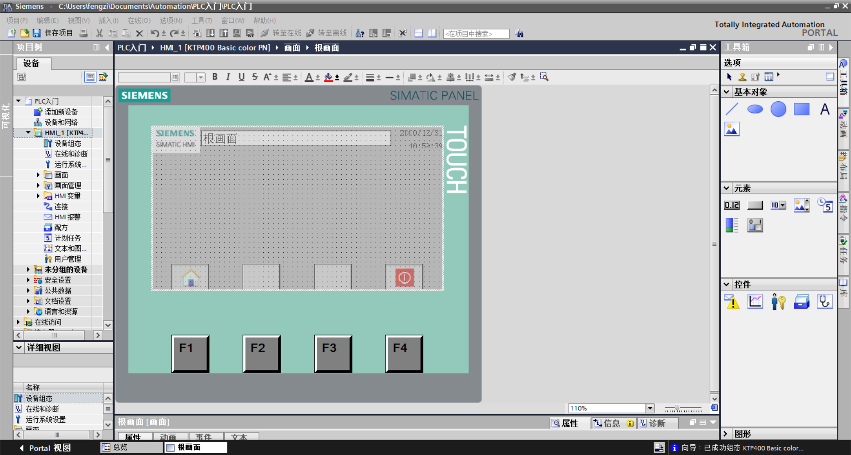Image resolution: width=851 pixels, height=455 pixels.
Task: Click the new project icon in toolbar
Action: point(12,33)
